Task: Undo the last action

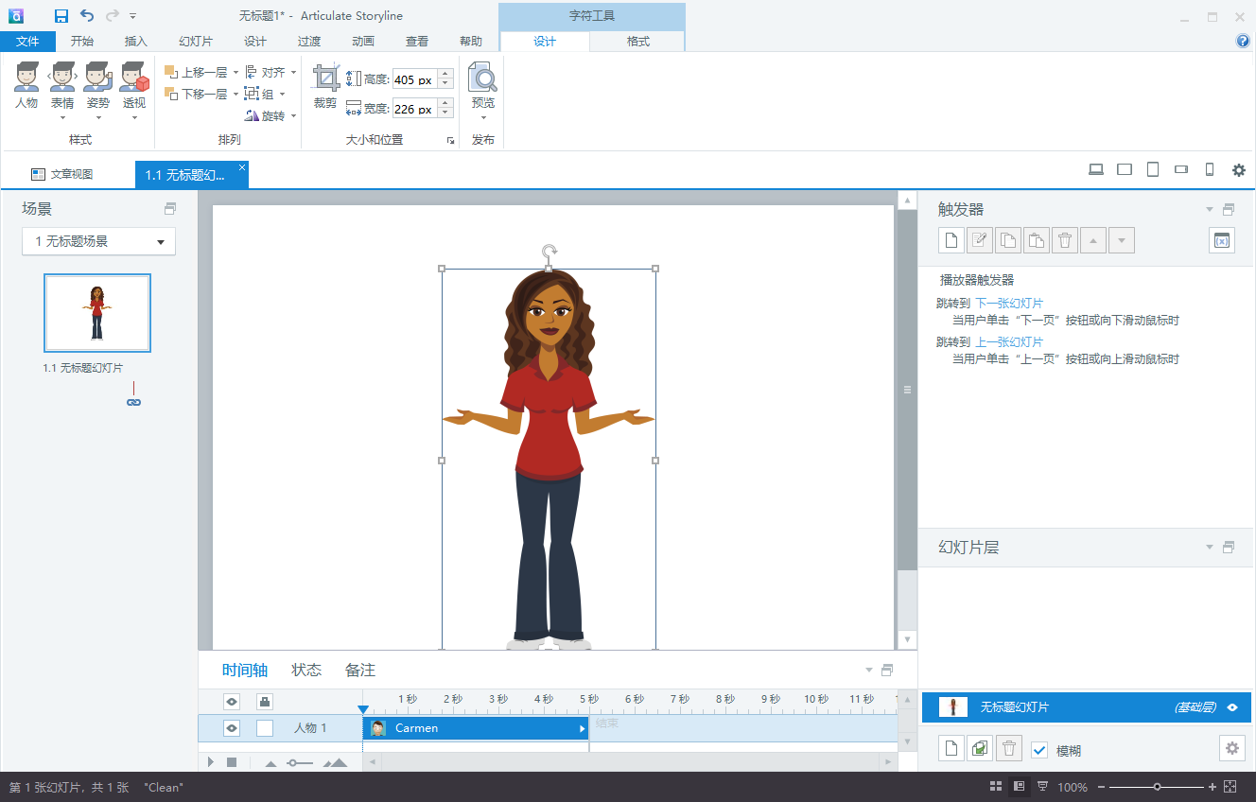Action: pyautogui.click(x=87, y=16)
